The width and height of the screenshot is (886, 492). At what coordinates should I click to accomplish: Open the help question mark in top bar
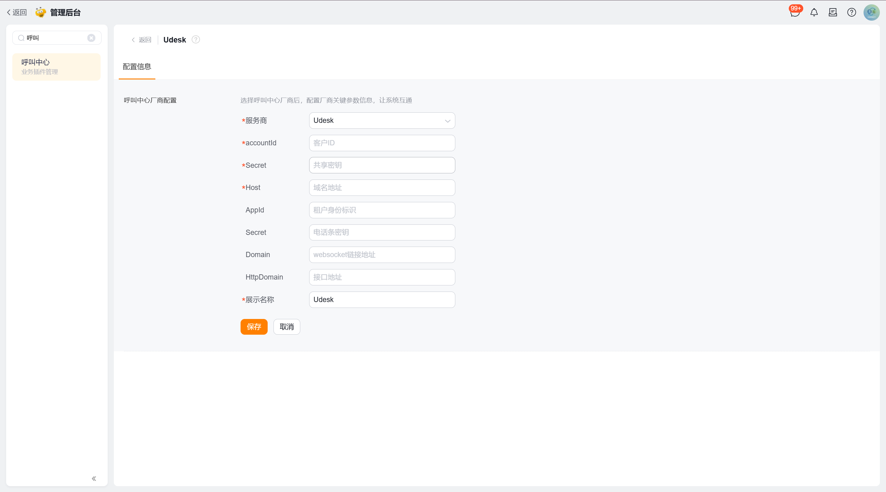pyautogui.click(x=852, y=12)
